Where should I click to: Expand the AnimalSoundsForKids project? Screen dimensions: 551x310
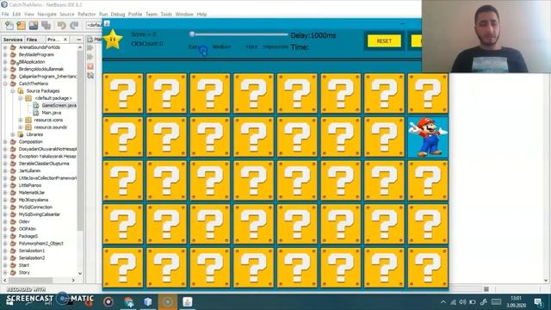(x=5, y=47)
